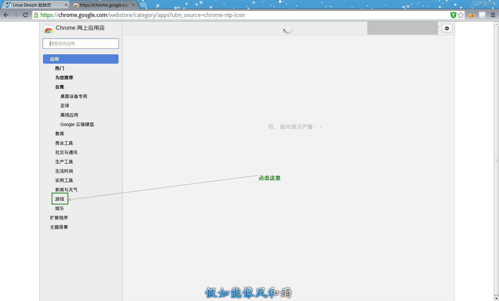Open the orange K box extension
This screenshot has height=301, width=499.
tap(472, 15)
